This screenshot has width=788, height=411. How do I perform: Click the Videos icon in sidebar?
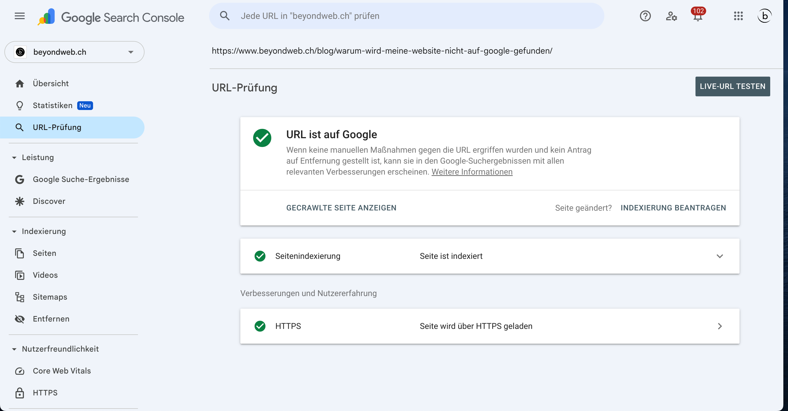tap(20, 275)
